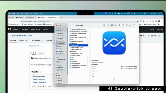Switch Finder to list view

pyautogui.click(x=108, y=25)
